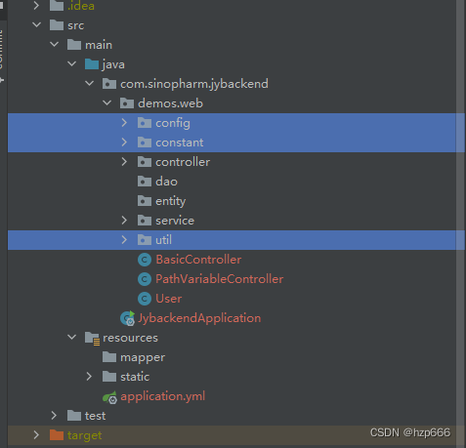Screen dimensions: 466x448
Task: Collapse the demos.web package chevron
Action: [107, 102]
